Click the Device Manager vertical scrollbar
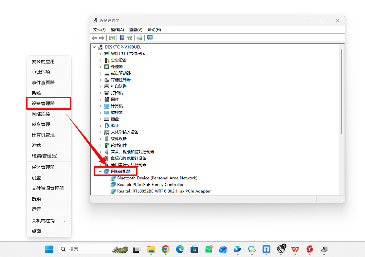The image size is (365, 257). click(342, 92)
